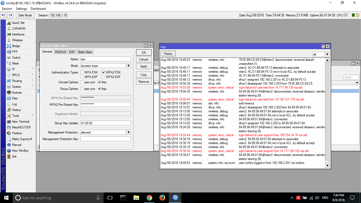Open the Wireless menu item

pos(17,40)
